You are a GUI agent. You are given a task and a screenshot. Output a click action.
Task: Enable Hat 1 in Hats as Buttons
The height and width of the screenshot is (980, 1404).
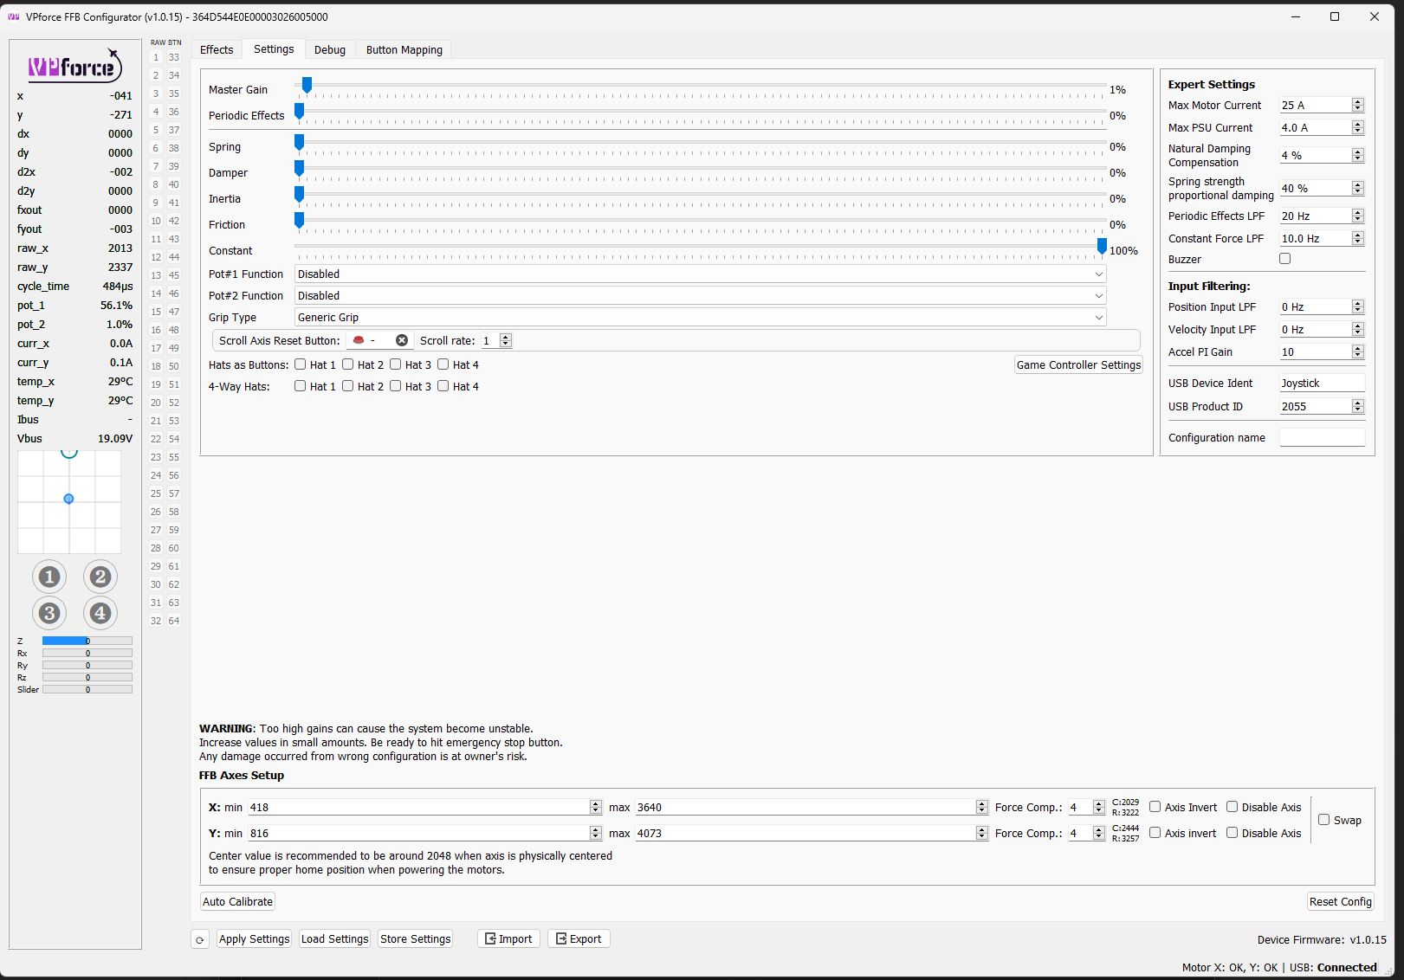tap(301, 364)
